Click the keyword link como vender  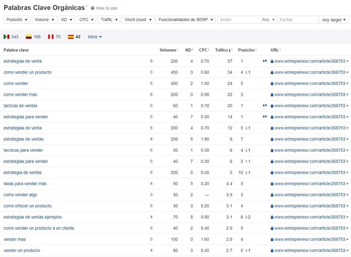pyautogui.click(x=15, y=83)
